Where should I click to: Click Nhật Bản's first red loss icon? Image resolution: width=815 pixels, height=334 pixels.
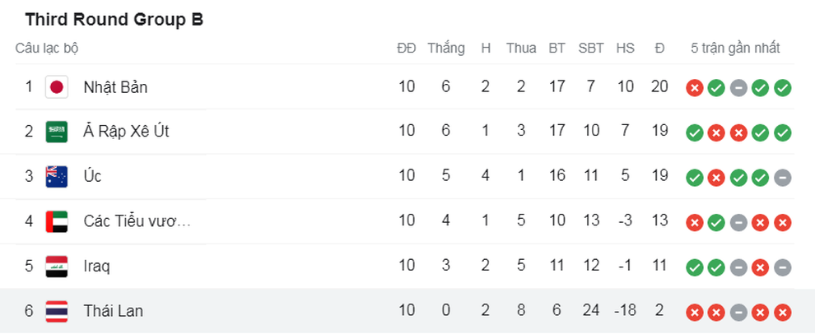pyautogui.click(x=695, y=88)
